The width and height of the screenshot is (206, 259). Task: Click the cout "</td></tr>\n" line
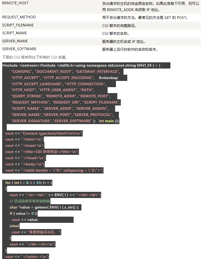[x=33, y=244]
